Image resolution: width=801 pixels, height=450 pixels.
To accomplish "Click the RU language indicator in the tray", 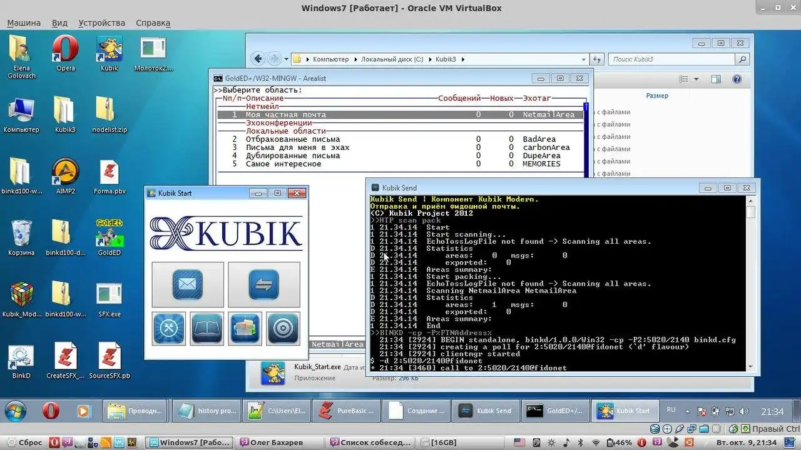I will [671, 409].
